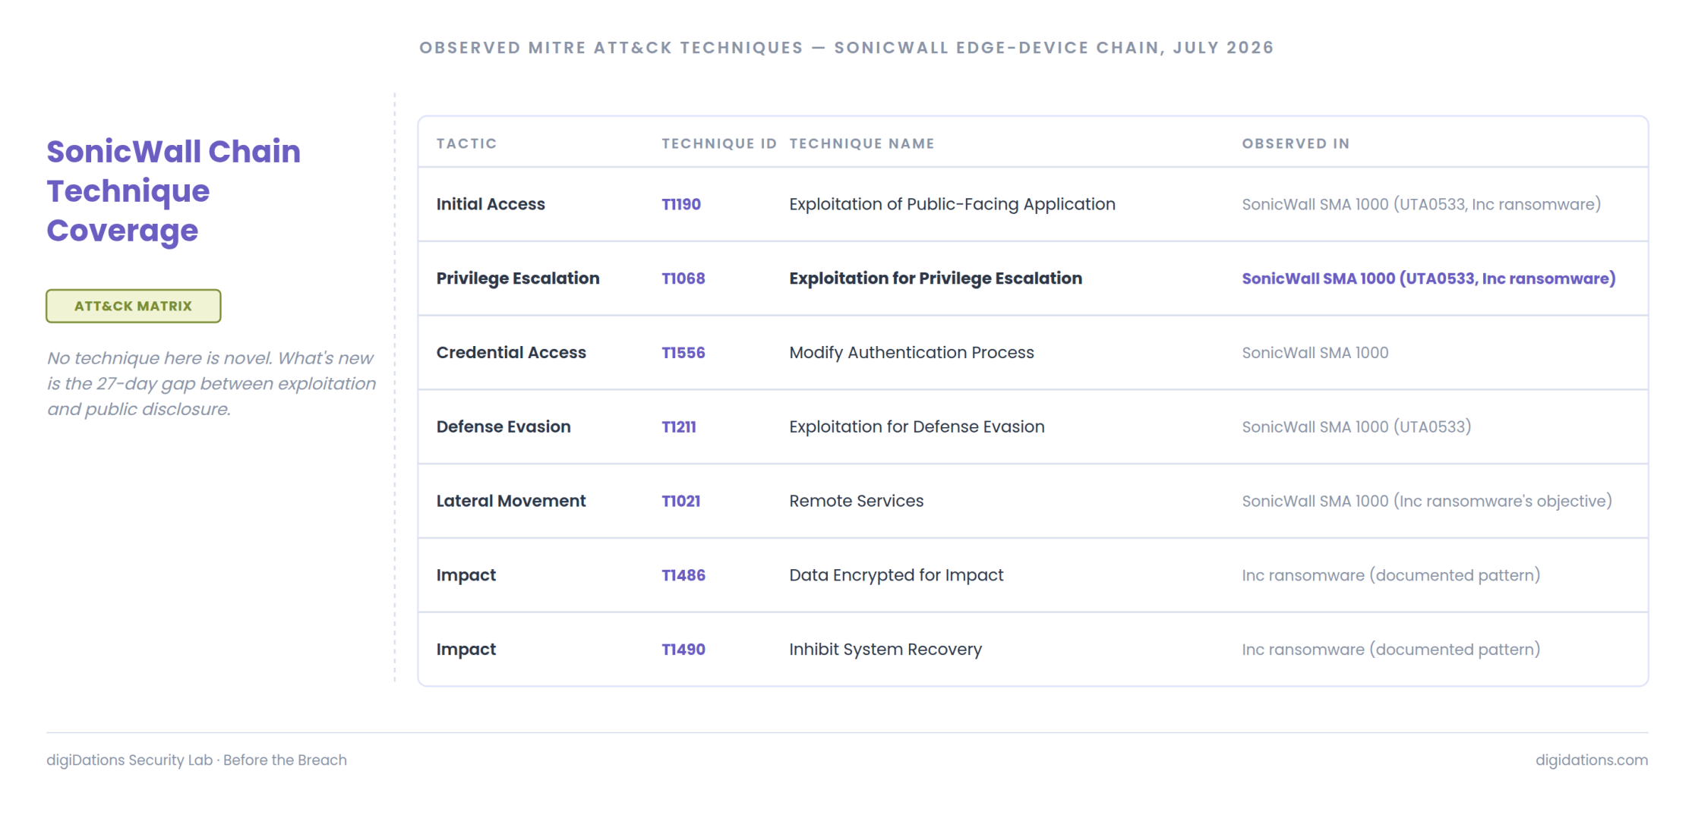Click documented pattern cell in T1486 row
Viewport: 1695px width, 837px height.
tap(1391, 575)
